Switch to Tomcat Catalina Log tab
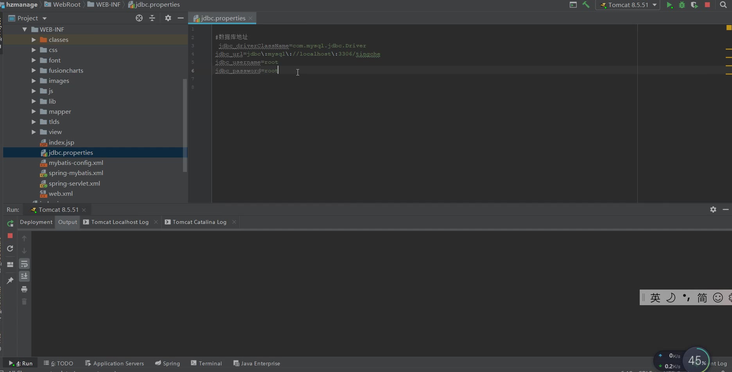Viewport: 732px width, 372px height. 199,222
